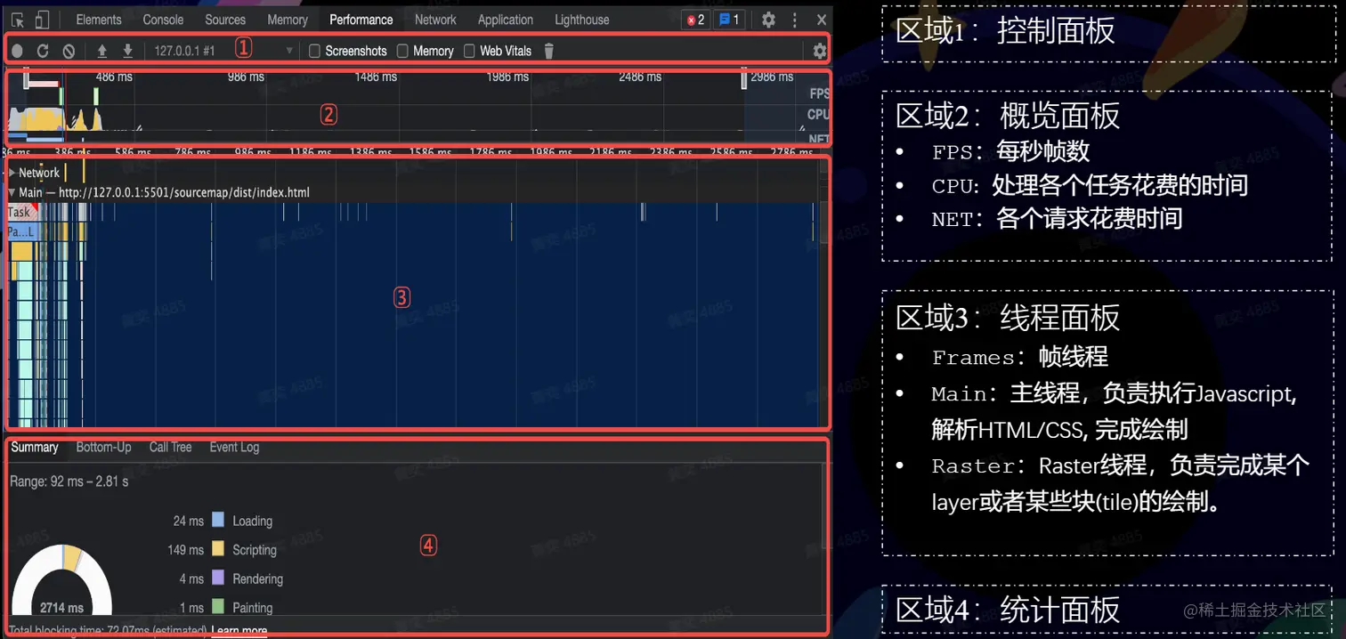Viewport: 1346px width, 639px height.
Task: Activate the inspect element picker icon
Action: tap(17, 20)
